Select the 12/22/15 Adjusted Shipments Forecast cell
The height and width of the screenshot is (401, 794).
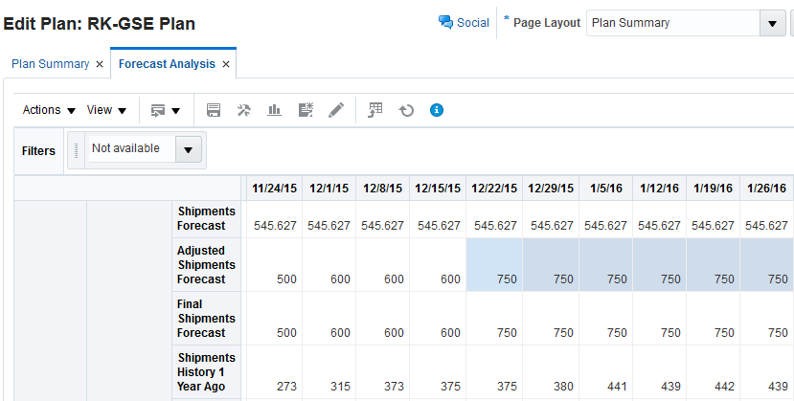point(493,265)
